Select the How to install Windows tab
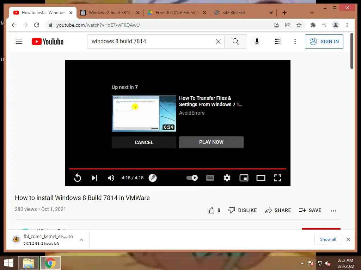The height and width of the screenshot is (270, 361). [43, 13]
